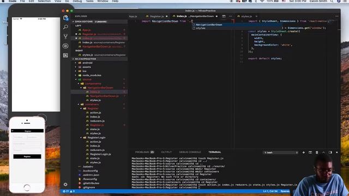Viewport: 349px width, 196px height.
Task: Open macOS Spotlight search icon
Action: tap(332, 1)
